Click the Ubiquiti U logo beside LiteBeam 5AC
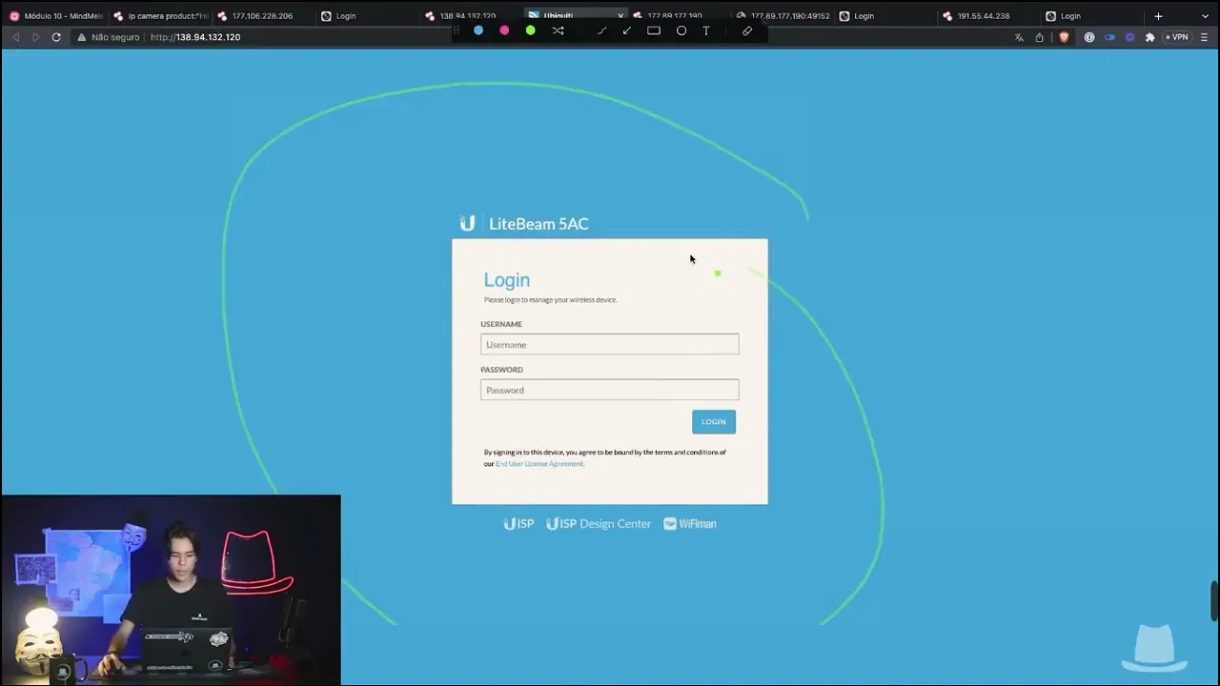Screen dimensions: 1220x686 467,223
